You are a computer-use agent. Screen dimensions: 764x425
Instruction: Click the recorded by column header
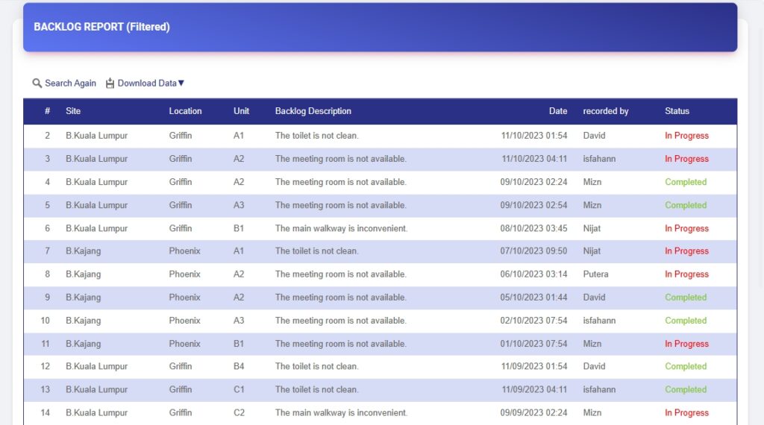(606, 111)
